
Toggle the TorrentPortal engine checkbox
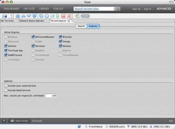33,55
